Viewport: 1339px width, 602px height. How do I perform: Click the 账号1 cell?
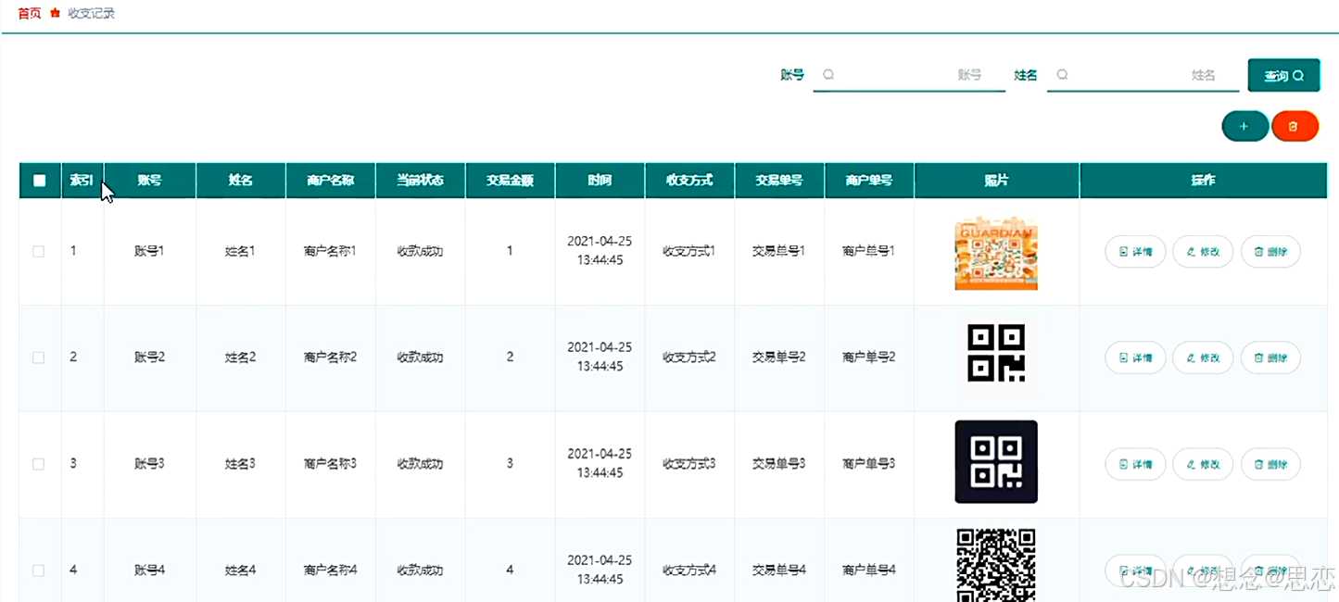tap(149, 251)
